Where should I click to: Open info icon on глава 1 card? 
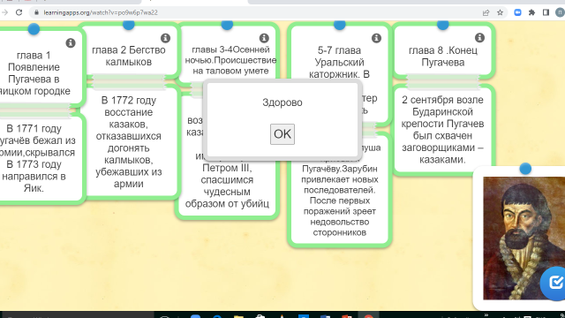[x=71, y=43]
